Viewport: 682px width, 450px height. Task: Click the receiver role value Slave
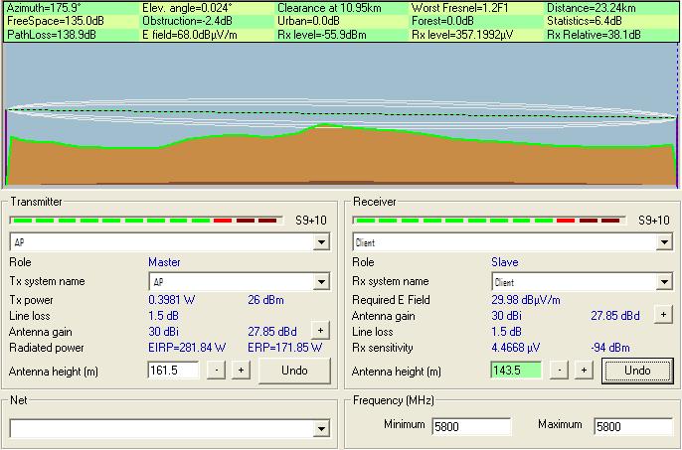click(505, 262)
